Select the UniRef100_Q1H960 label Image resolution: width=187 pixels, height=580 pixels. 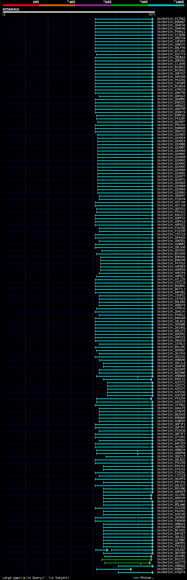click(x=171, y=192)
